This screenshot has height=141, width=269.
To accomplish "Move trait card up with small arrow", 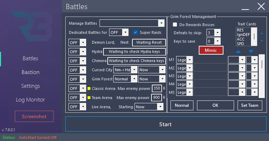I will (x=262, y=33).
